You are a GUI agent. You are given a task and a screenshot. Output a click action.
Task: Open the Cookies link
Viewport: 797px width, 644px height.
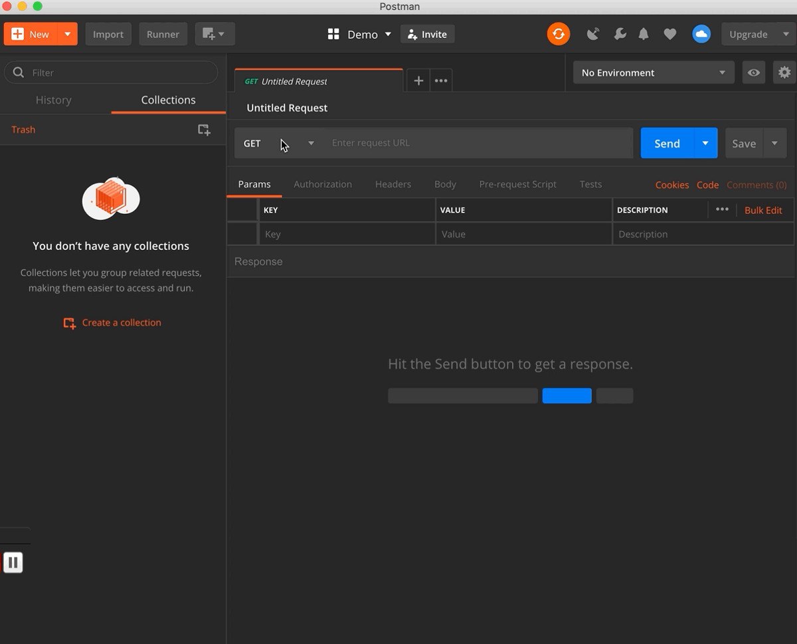672,185
